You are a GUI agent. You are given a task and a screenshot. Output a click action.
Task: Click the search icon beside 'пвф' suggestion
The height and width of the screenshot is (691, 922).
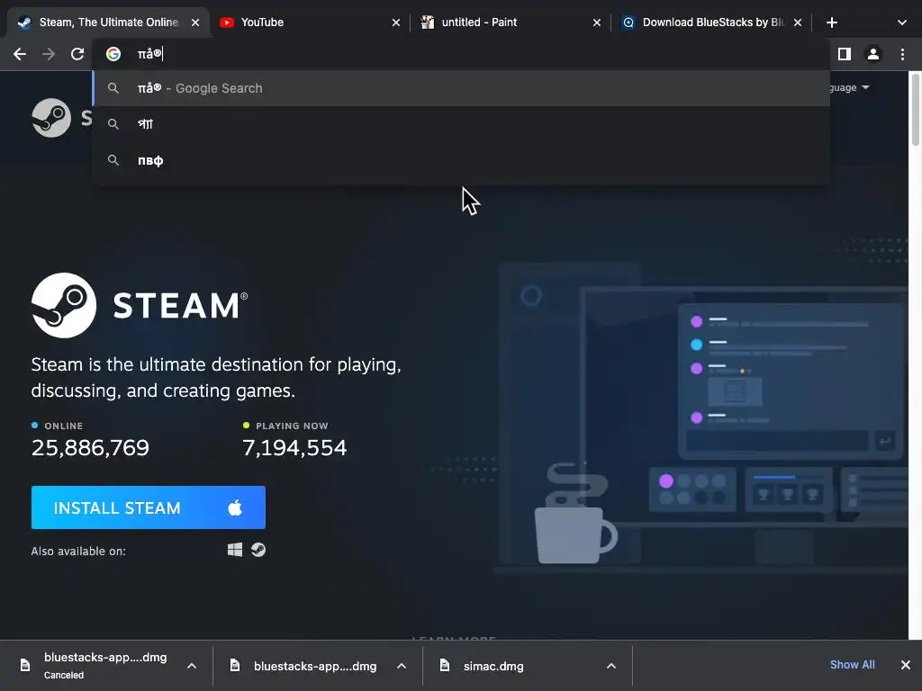(x=113, y=160)
